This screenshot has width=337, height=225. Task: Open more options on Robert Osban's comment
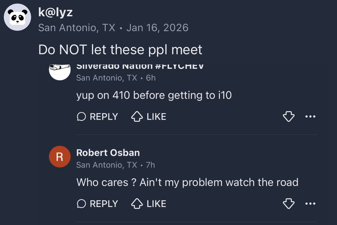click(x=310, y=204)
